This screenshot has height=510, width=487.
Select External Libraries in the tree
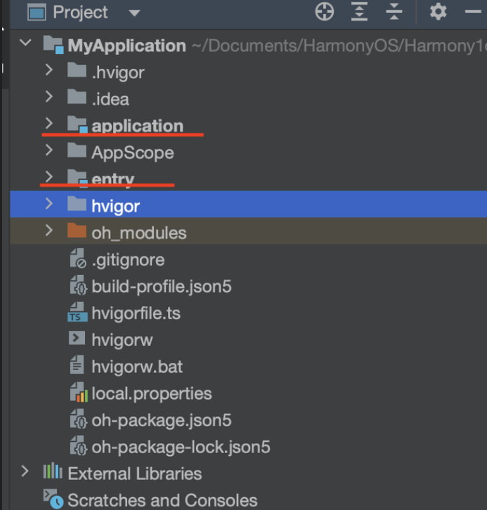pos(134,474)
